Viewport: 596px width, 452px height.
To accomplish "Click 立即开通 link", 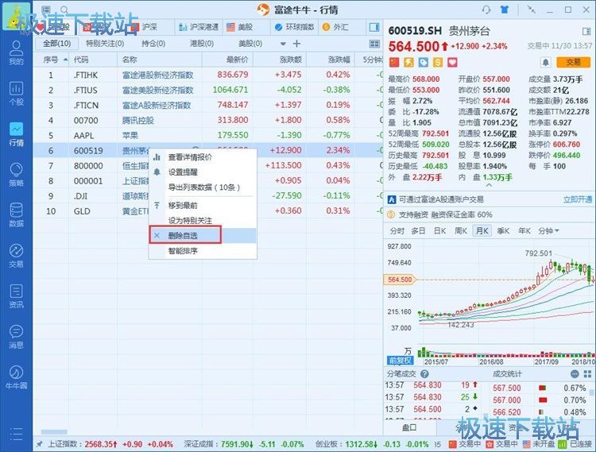I will pyautogui.click(x=578, y=199).
